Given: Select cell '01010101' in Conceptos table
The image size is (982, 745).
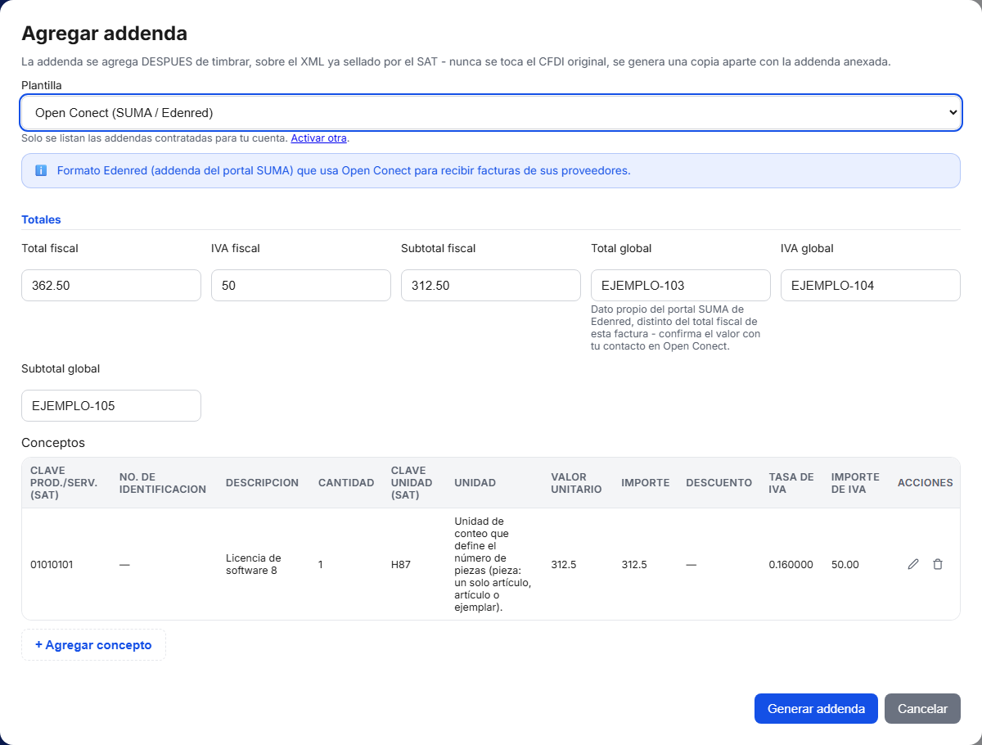Looking at the screenshot, I should (52, 564).
